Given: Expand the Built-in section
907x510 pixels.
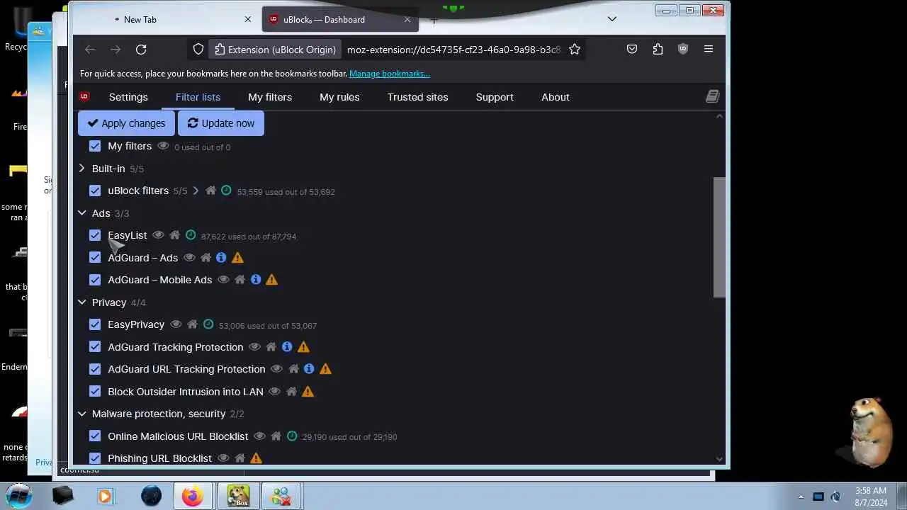Looking at the screenshot, I should 82,169.
